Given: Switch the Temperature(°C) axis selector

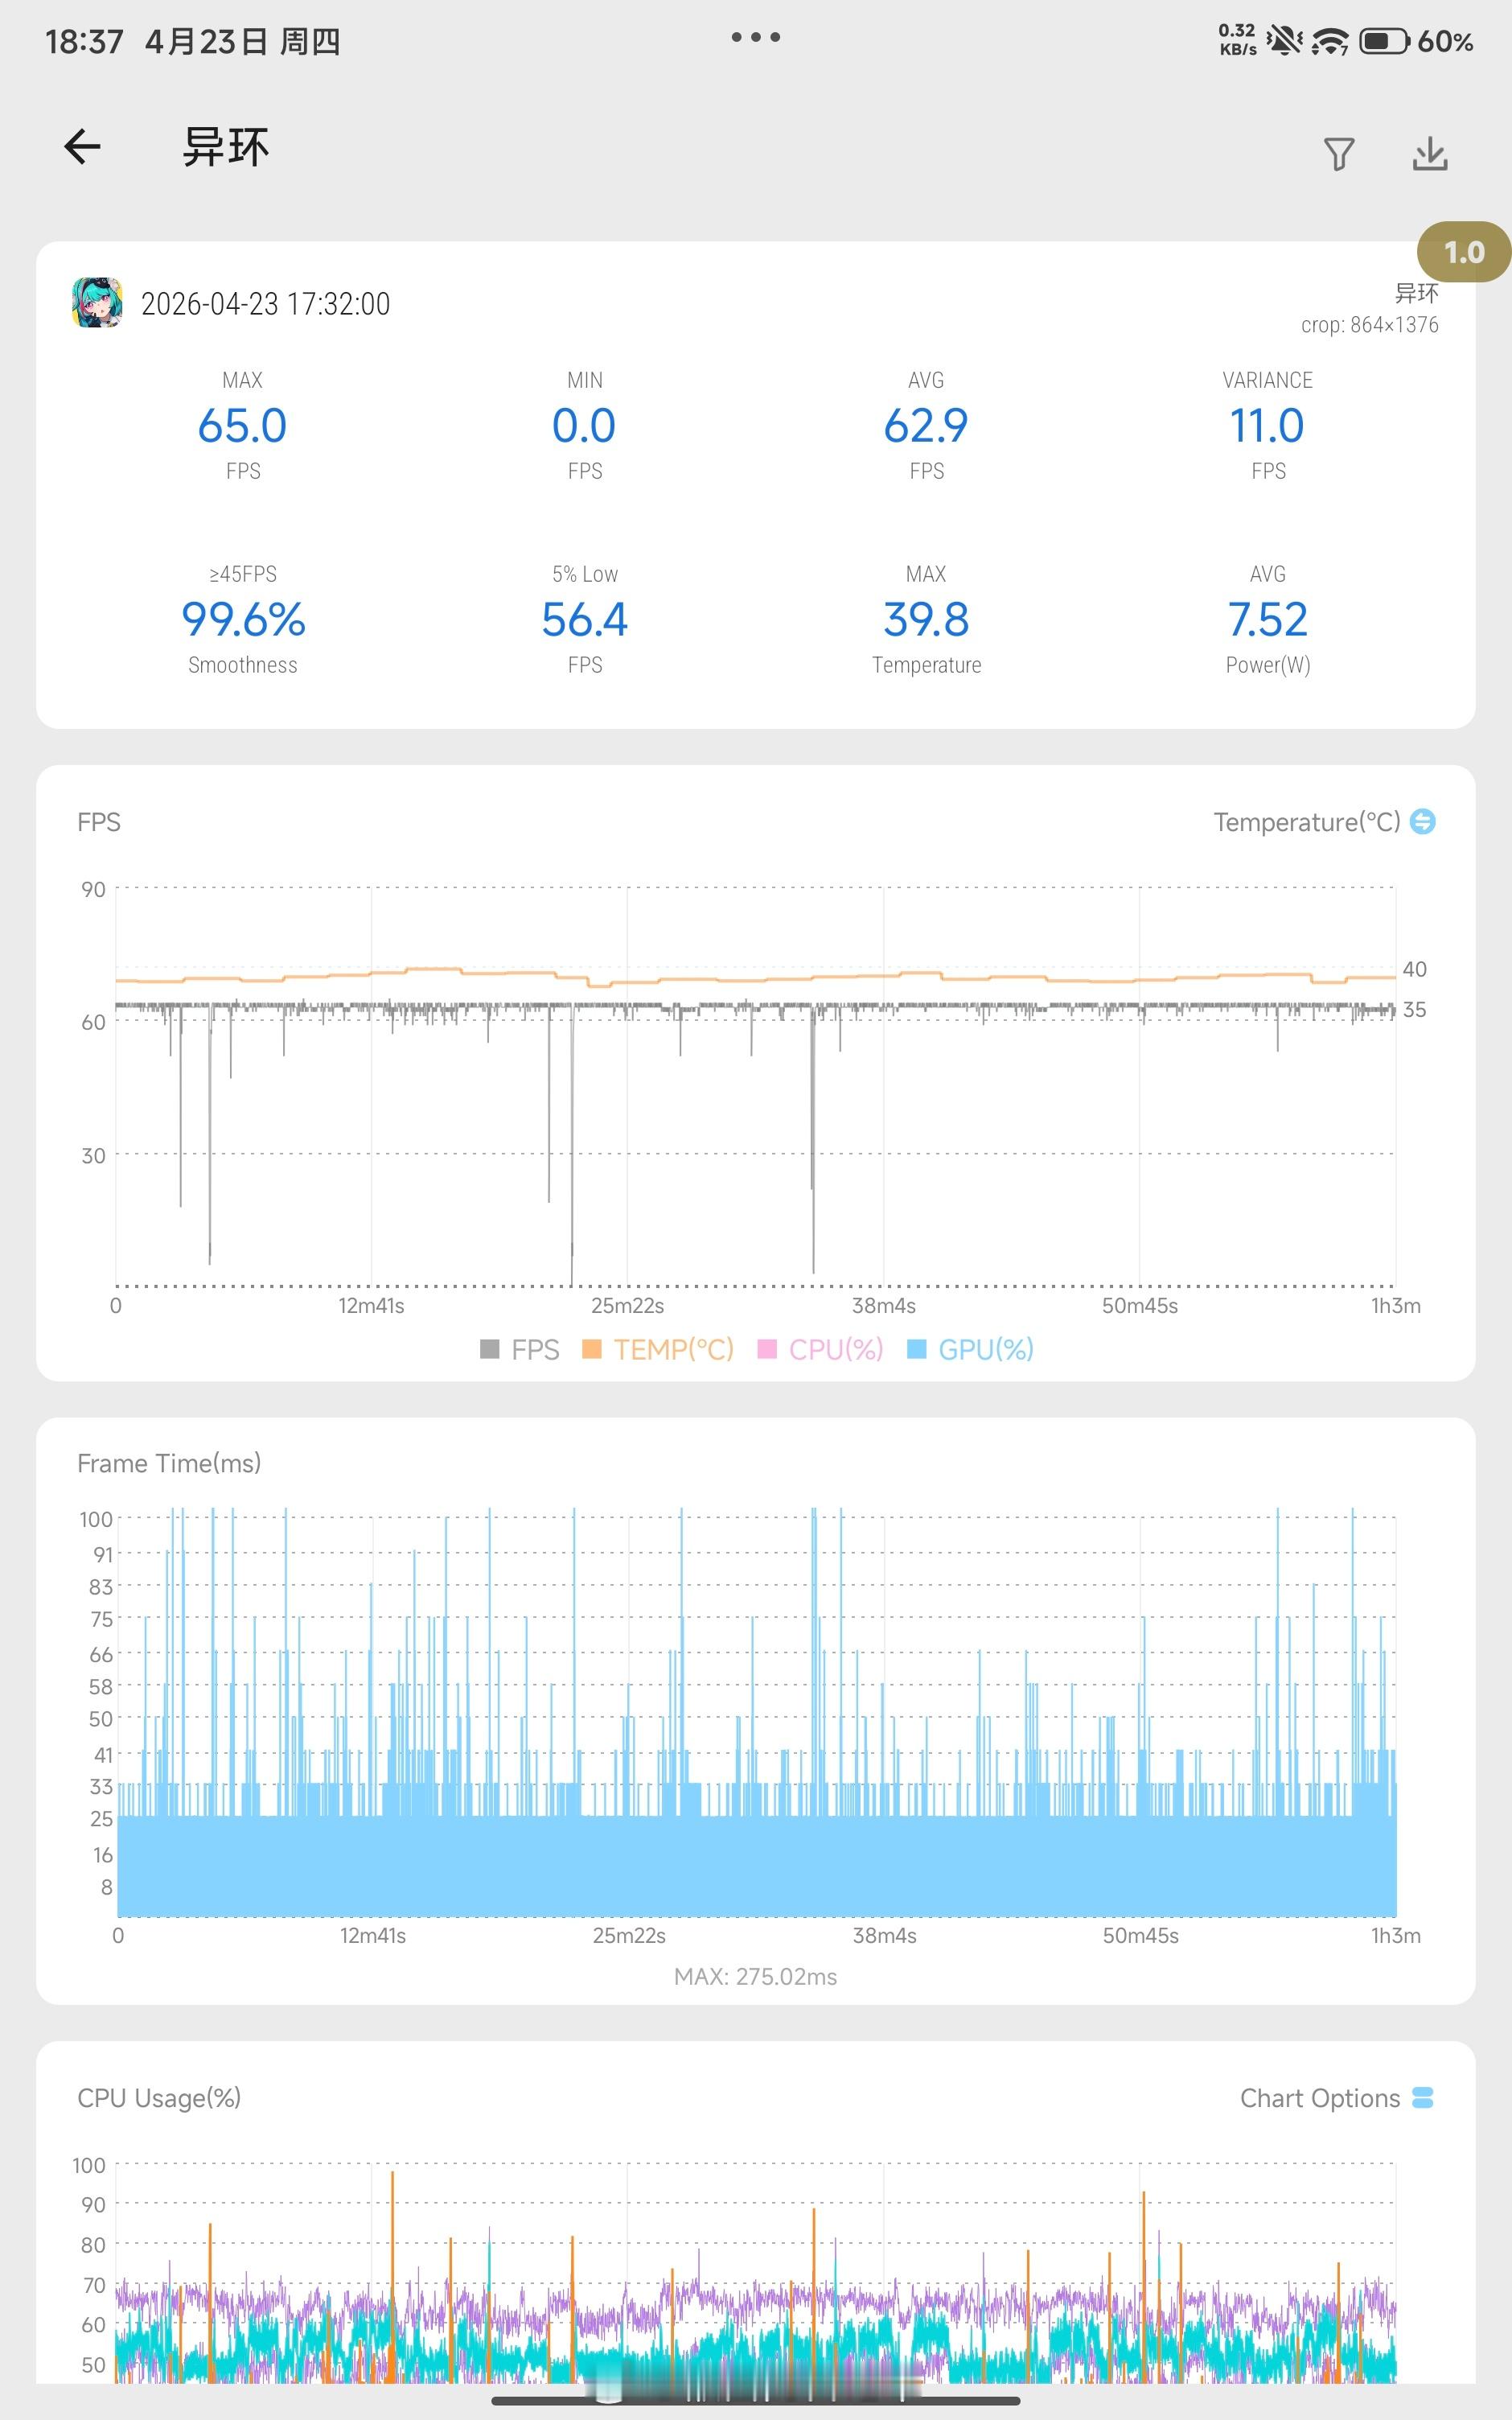Looking at the screenshot, I should (x=1306, y=822).
